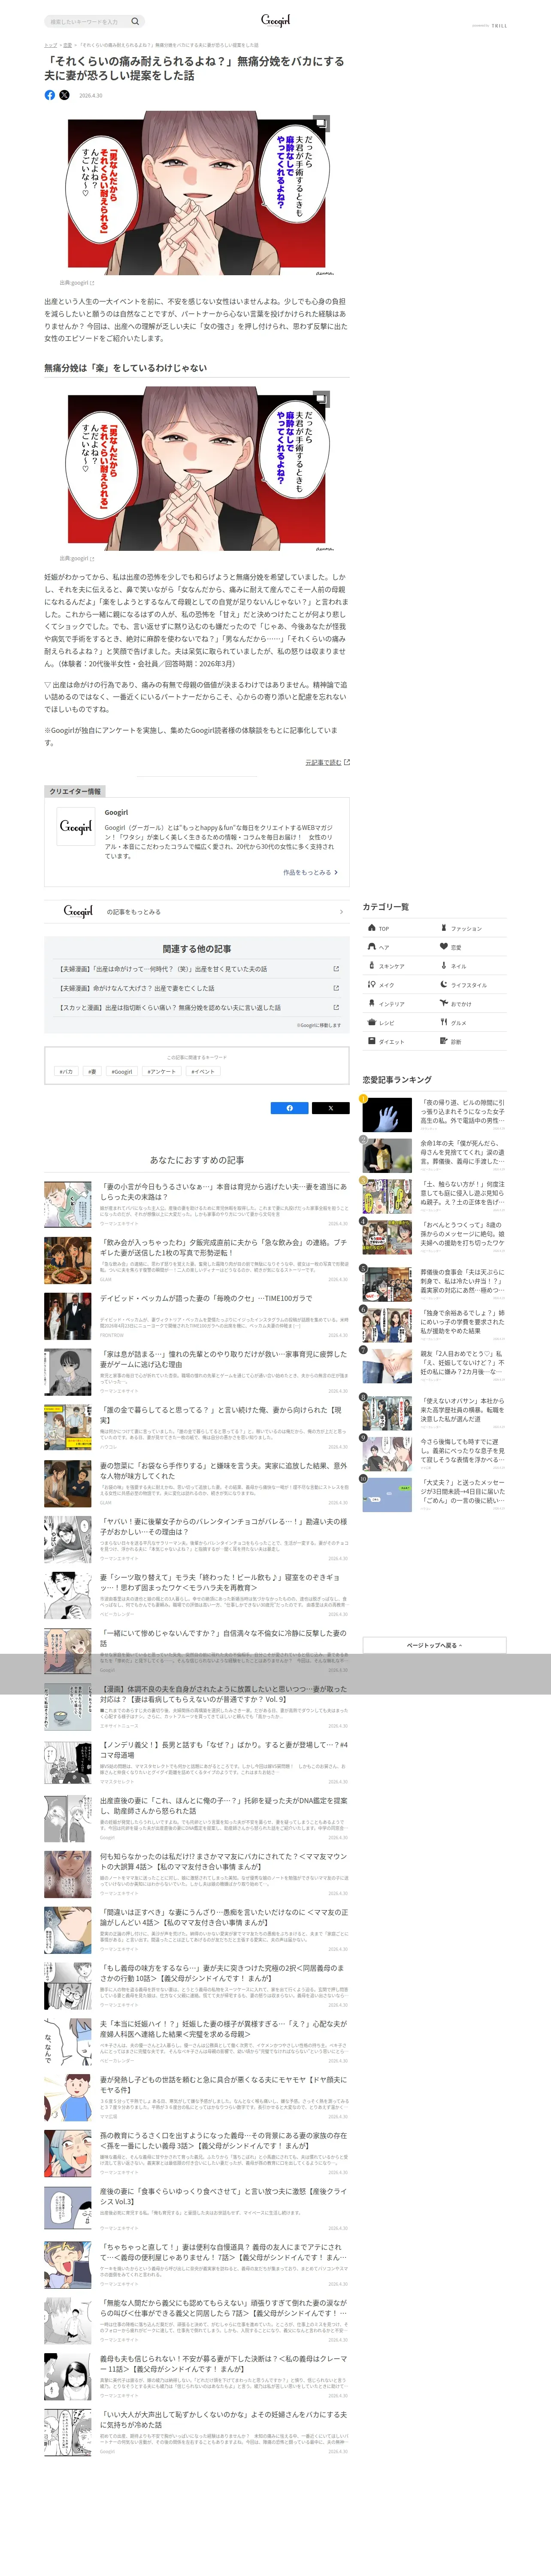551x2576 pixels.
Task: Share on X via the icon under the title
Action: 65,95
